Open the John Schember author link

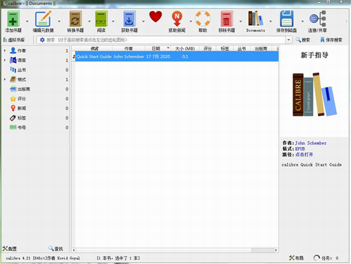click(310, 143)
